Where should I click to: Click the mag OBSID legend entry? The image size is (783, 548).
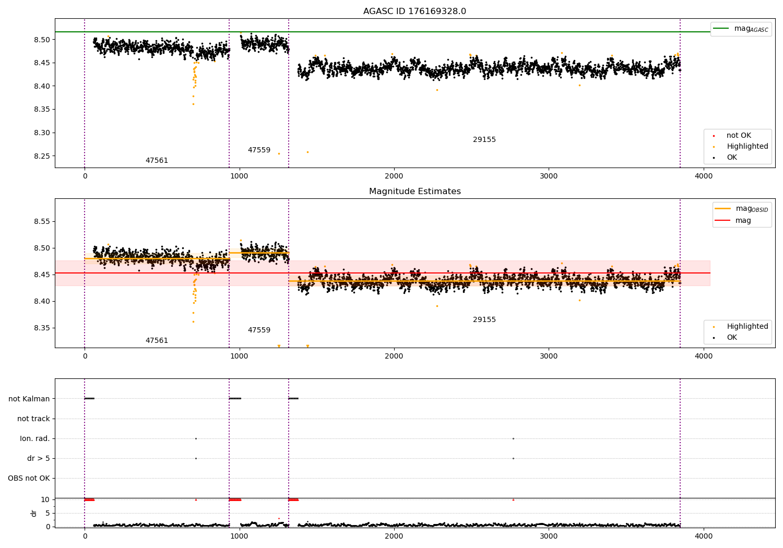(742, 209)
